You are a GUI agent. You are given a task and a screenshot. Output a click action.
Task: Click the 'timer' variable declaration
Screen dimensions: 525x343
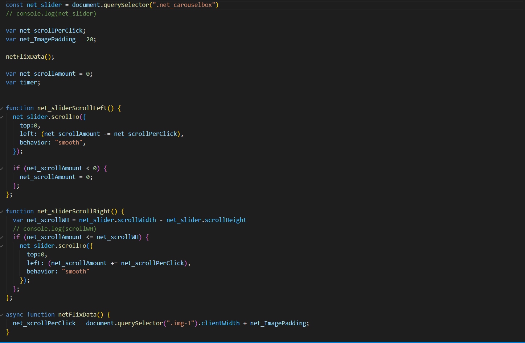click(x=29, y=82)
